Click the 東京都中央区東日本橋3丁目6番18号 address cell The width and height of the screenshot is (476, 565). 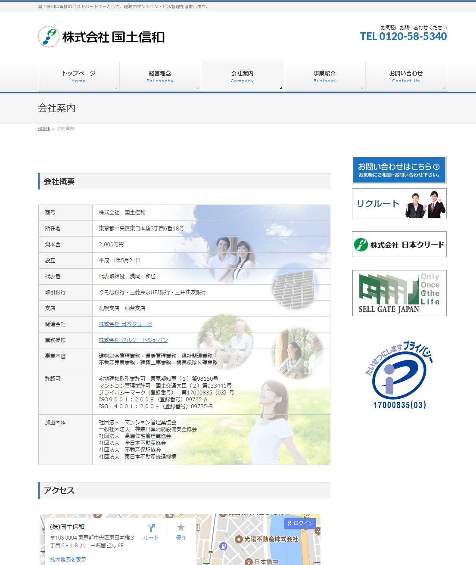pyautogui.click(x=211, y=228)
